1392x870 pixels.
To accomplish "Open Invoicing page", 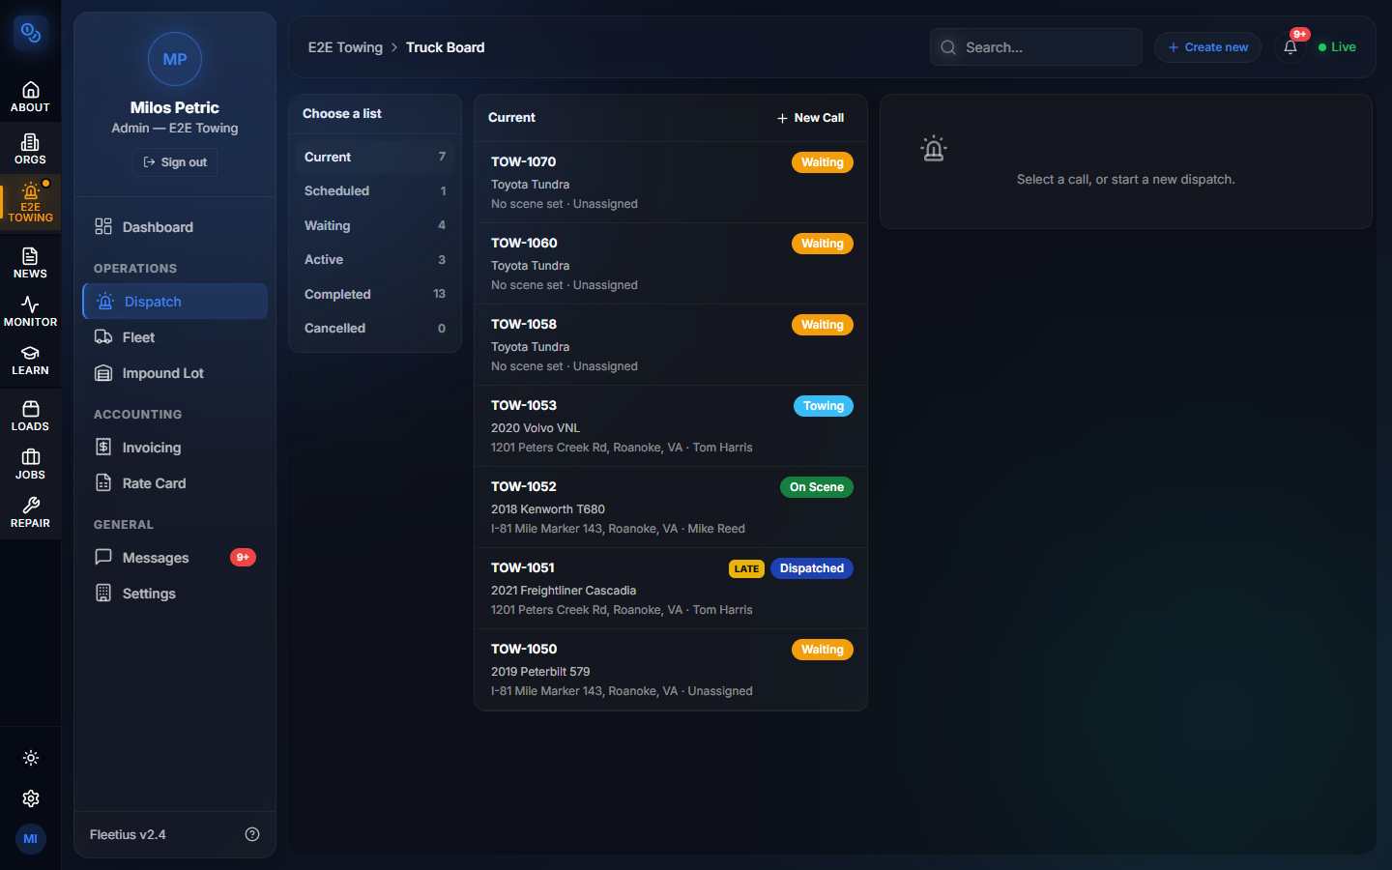I will click(x=175, y=448).
